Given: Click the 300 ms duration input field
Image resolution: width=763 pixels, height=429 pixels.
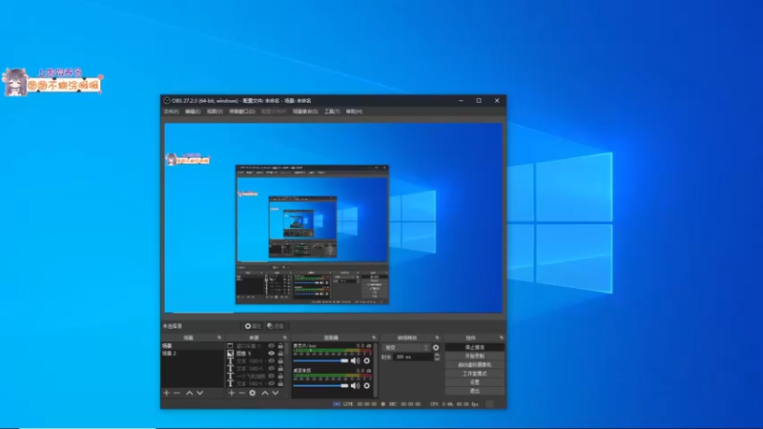Looking at the screenshot, I should pyautogui.click(x=413, y=357).
